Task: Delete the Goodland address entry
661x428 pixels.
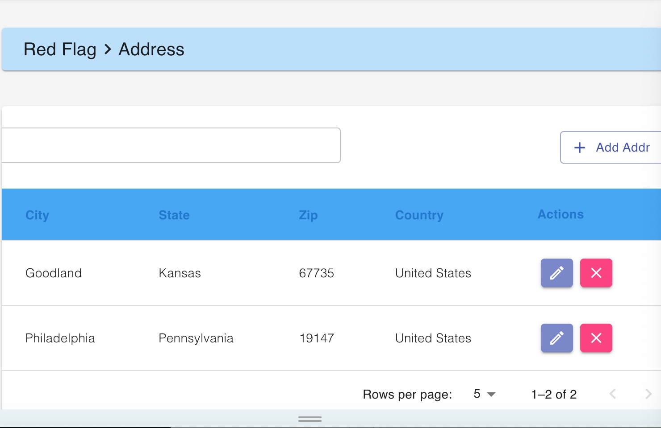Action: point(596,273)
